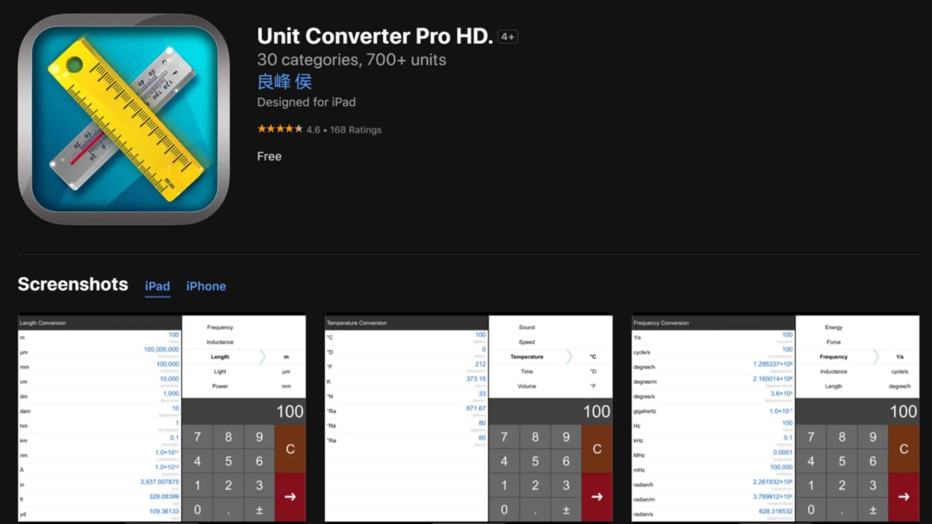The width and height of the screenshot is (932, 524).
Task: Click Frequency category chevron in third screenshot
Action: pos(876,357)
